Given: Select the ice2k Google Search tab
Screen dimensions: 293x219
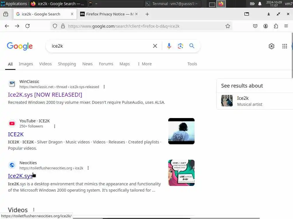Looking at the screenshot, I should tap(45, 14).
